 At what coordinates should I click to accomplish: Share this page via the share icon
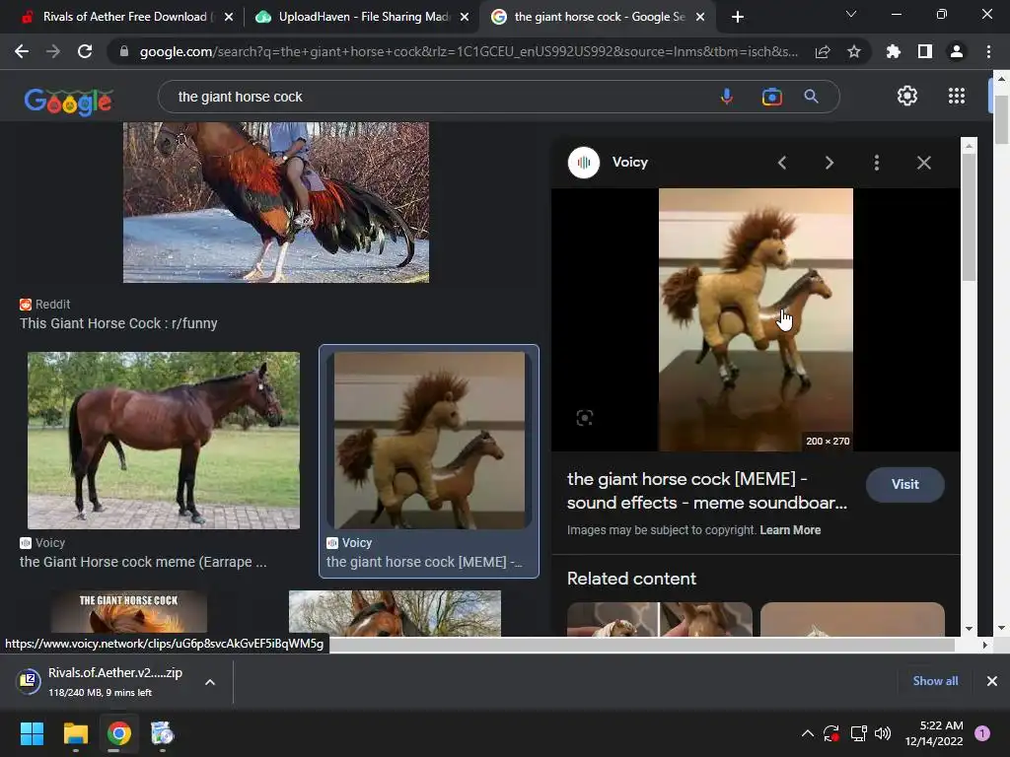point(823,51)
